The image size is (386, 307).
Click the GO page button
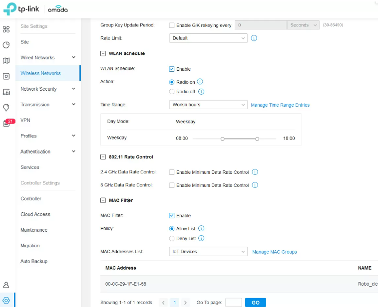pyautogui.click(x=255, y=303)
